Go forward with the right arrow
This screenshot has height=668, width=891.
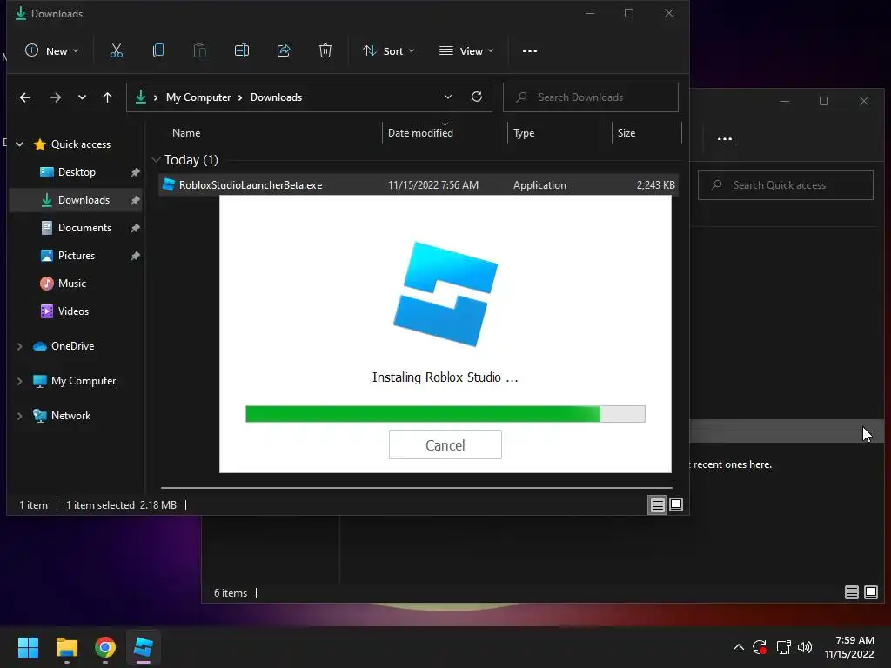[x=55, y=97]
